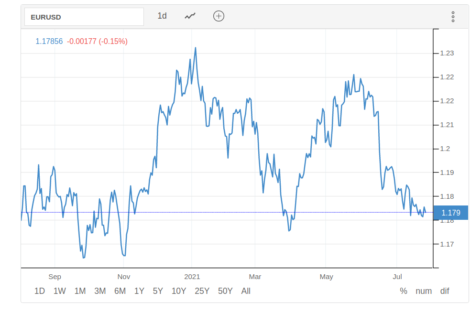
Task: Select the 6M time range
Action: (x=120, y=291)
